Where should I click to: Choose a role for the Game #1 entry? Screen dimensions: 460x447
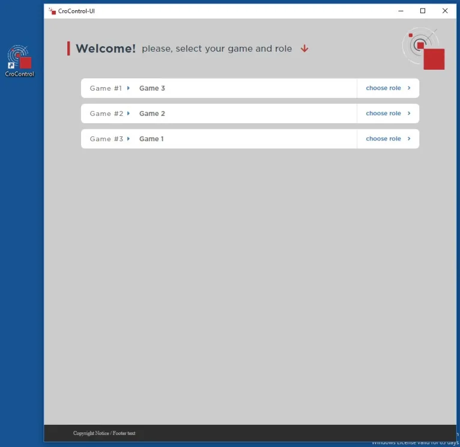(x=384, y=88)
